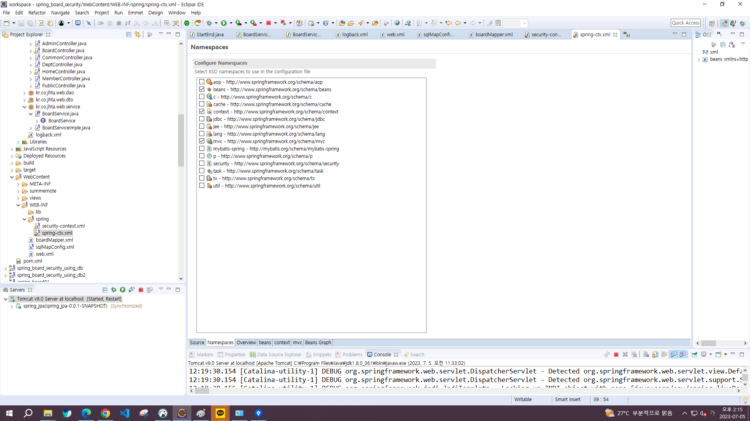The width and height of the screenshot is (750, 421).
Task: Uncheck the mvc namespace checkbox
Action: tap(202, 141)
